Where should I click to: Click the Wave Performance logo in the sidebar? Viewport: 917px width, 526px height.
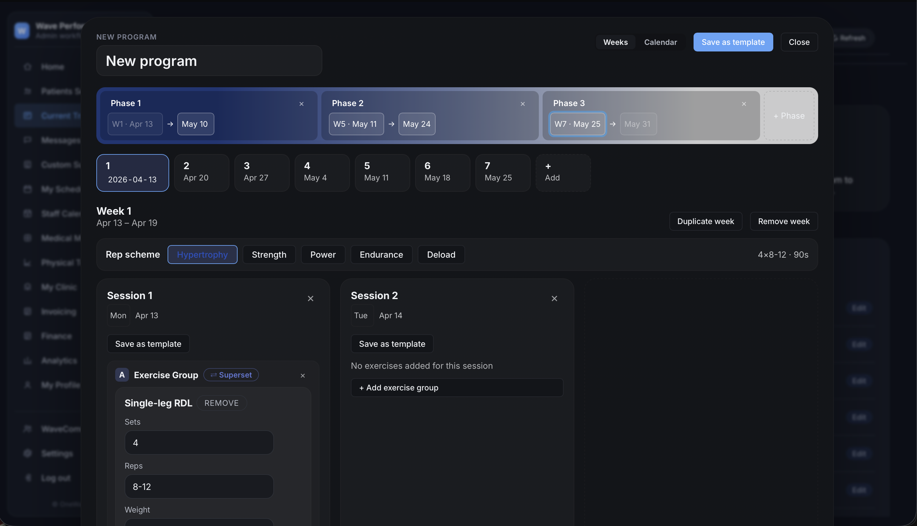point(22,30)
